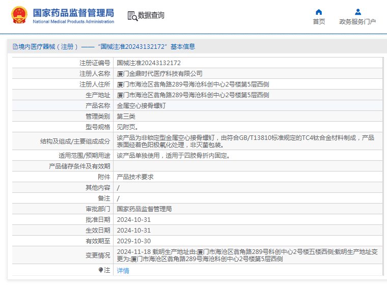Click 国家药品监督管理局 in 审批部门 row

point(144,209)
